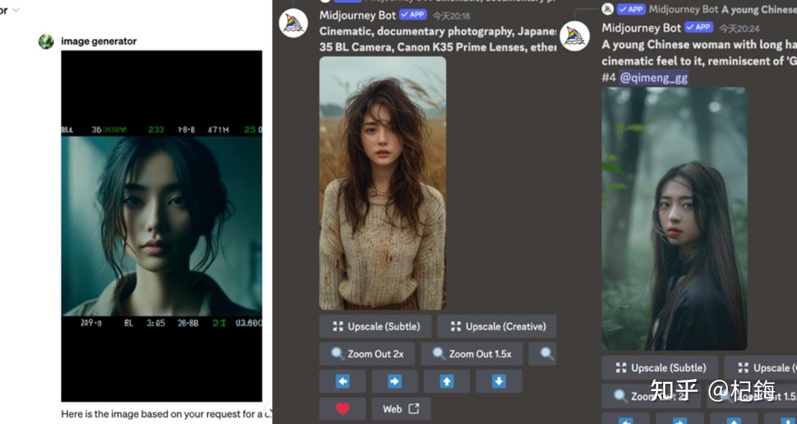Image resolution: width=797 pixels, height=424 pixels.
Task: Click the '35 BL Camera, Canon K35' prompt line
Action: pyautogui.click(x=438, y=47)
